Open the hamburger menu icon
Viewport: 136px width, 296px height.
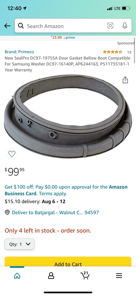coord(119,276)
